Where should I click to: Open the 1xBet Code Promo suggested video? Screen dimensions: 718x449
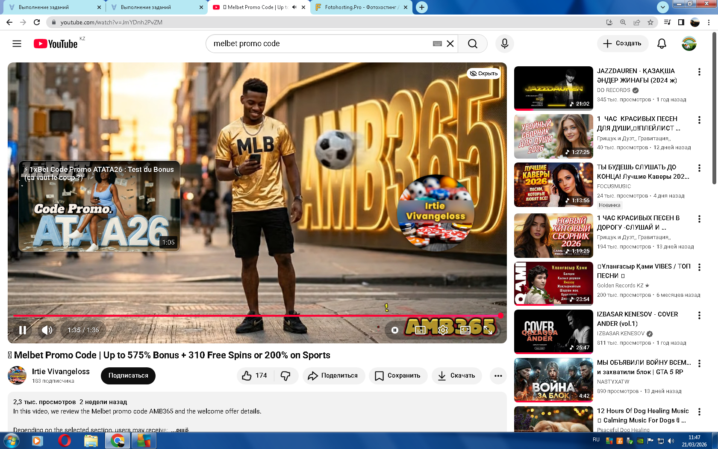[99, 206]
